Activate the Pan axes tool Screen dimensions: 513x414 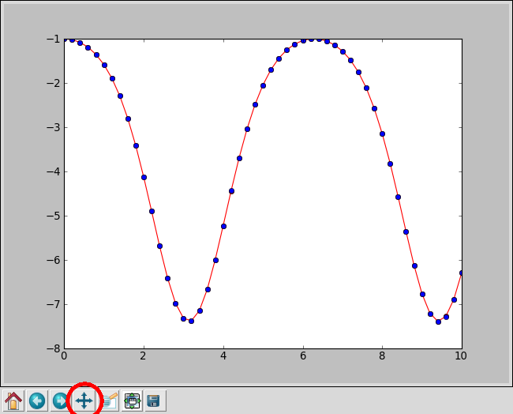(x=84, y=401)
